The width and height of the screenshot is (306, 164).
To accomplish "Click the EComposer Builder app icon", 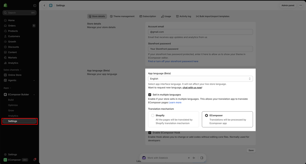I will (x=5, y=94).
